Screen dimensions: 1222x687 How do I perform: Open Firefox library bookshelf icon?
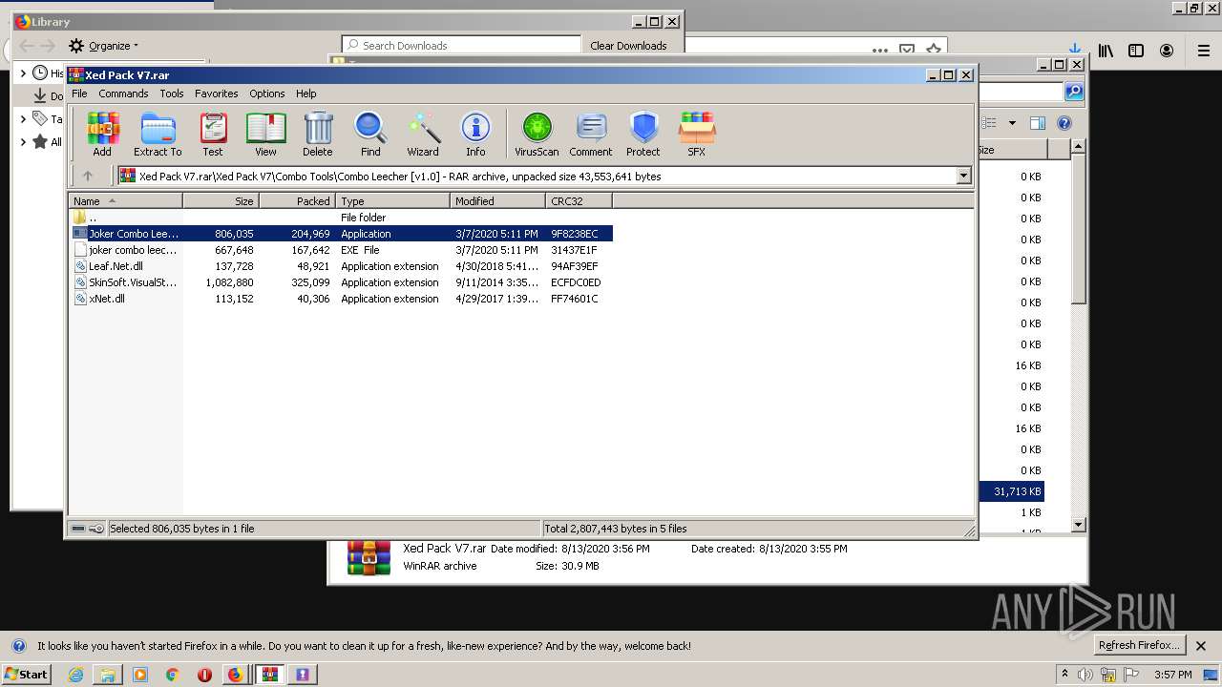pos(1106,51)
